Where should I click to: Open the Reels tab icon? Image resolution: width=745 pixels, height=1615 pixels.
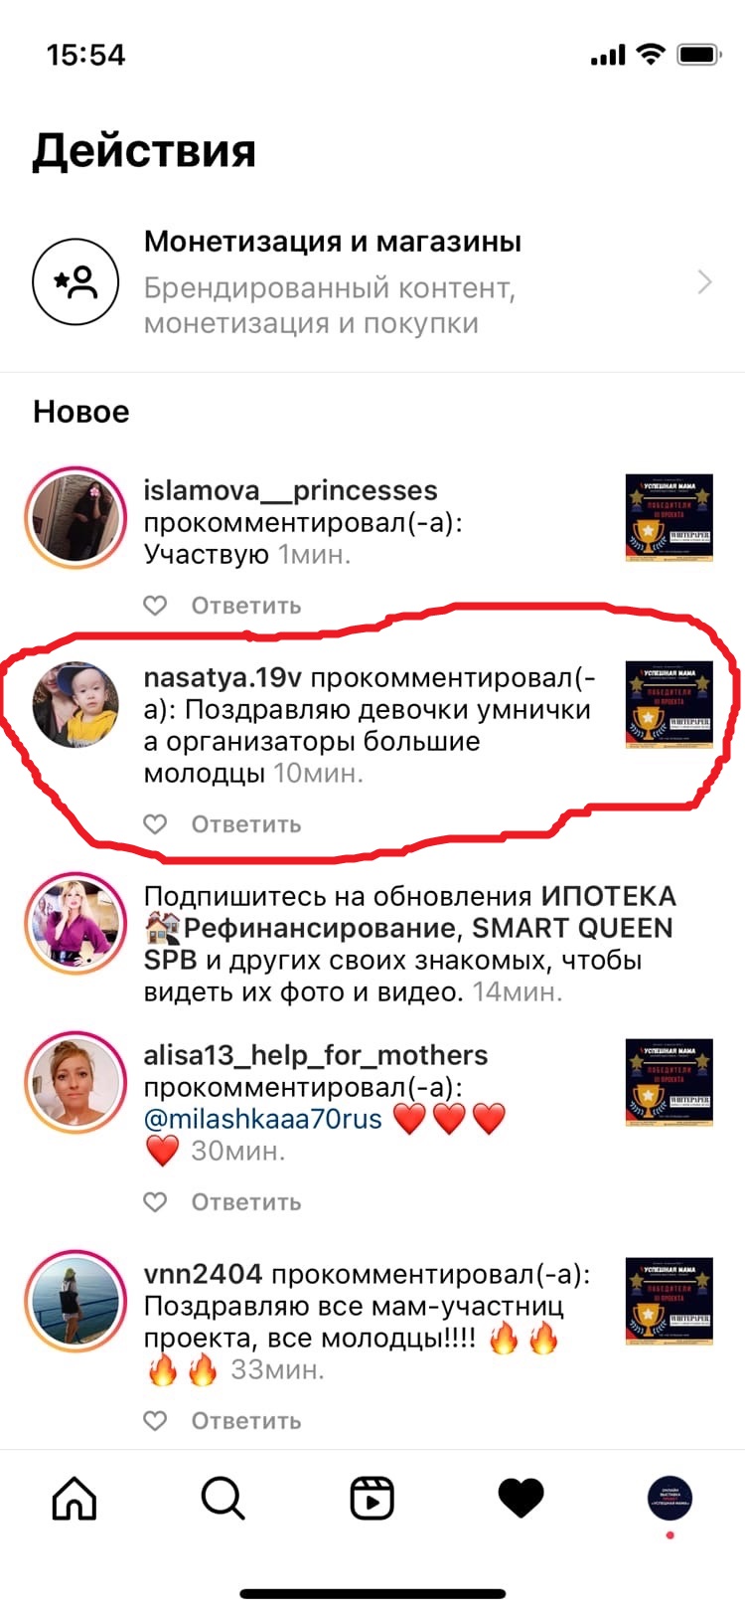tap(372, 1498)
